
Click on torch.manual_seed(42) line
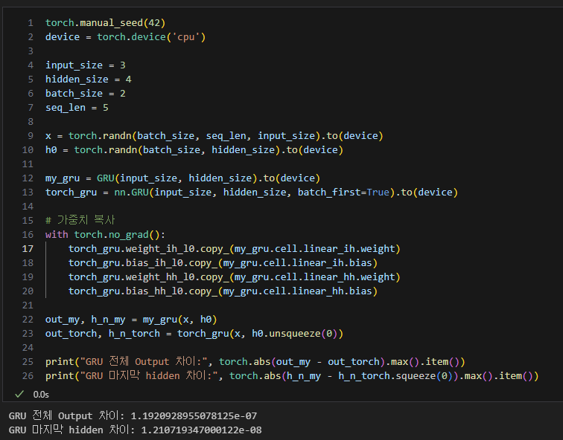[x=105, y=23]
